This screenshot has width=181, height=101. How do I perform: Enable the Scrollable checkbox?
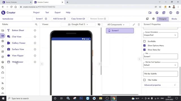(145, 41)
